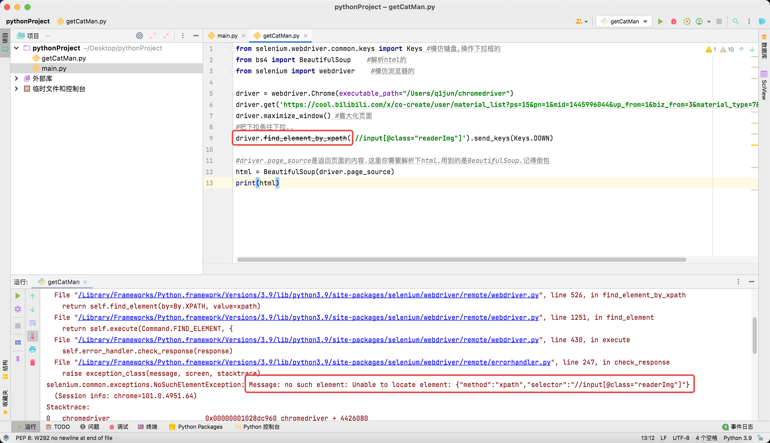This screenshot has height=443, width=770.
Task: Click LF line separator in status bar
Action: (x=664, y=438)
